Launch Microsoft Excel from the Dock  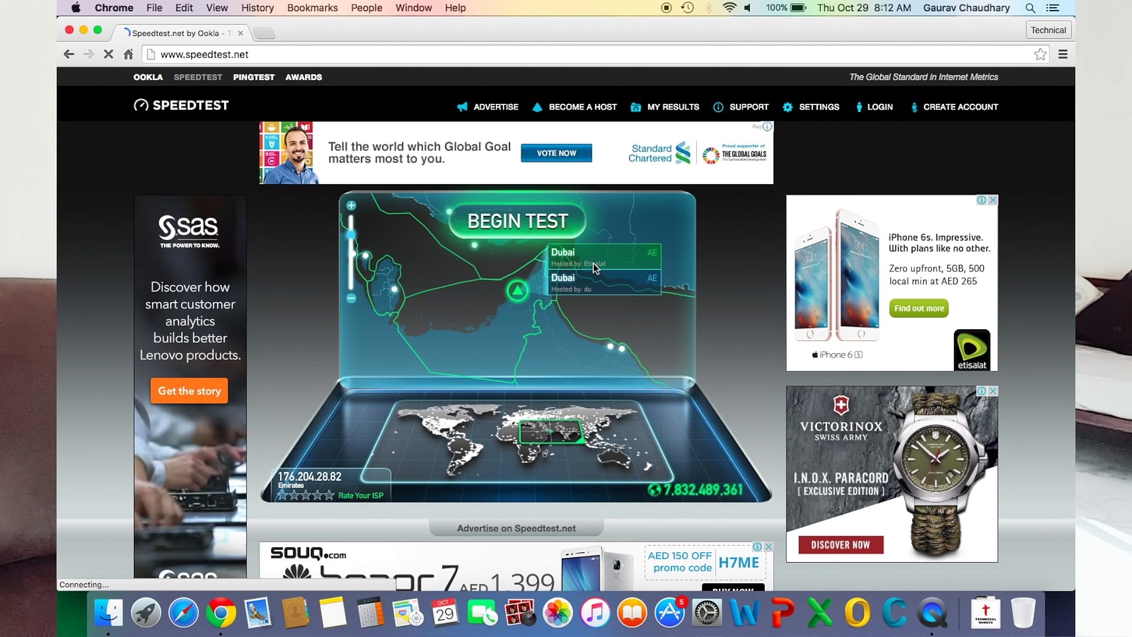[818, 613]
